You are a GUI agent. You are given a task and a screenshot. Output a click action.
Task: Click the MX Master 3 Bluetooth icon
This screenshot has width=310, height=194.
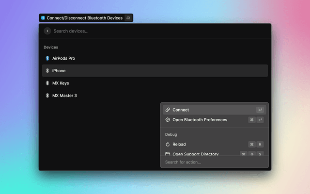47,96
